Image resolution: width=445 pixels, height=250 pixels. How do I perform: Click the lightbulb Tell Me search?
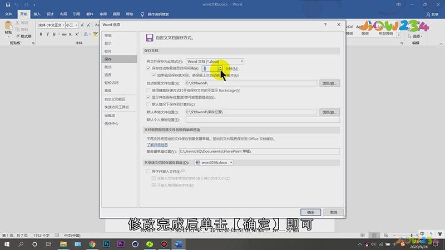click(x=142, y=14)
